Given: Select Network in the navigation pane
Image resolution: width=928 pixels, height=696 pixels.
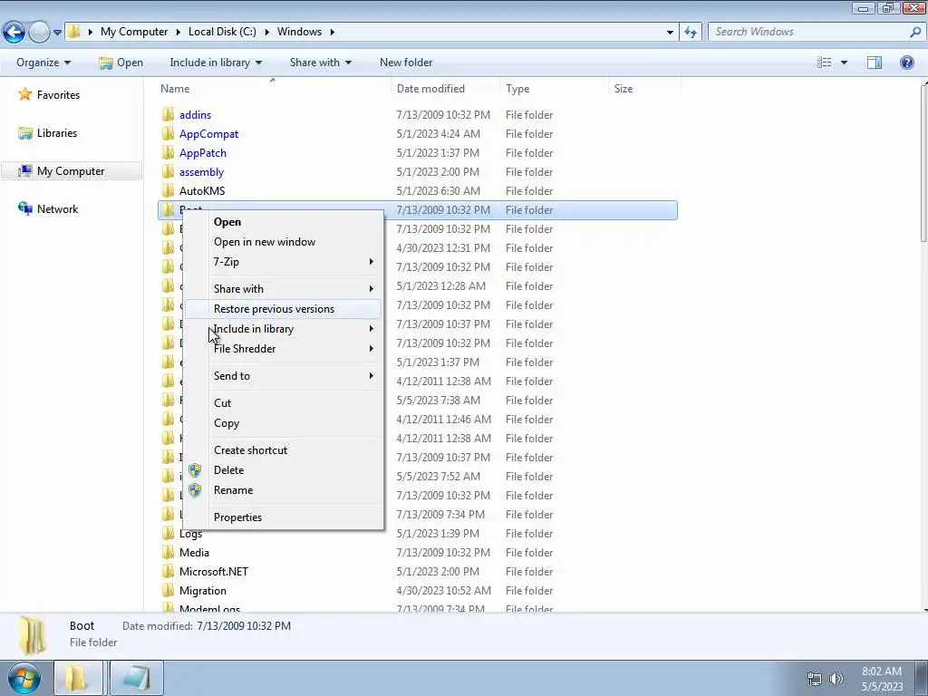Looking at the screenshot, I should (x=57, y=209).
